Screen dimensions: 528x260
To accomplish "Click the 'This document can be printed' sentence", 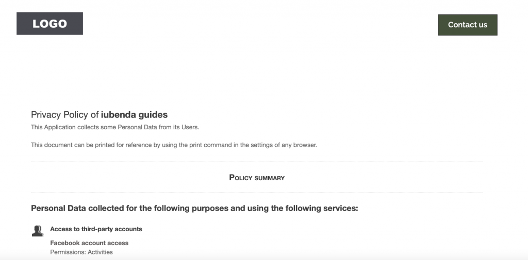I will 174,145.
